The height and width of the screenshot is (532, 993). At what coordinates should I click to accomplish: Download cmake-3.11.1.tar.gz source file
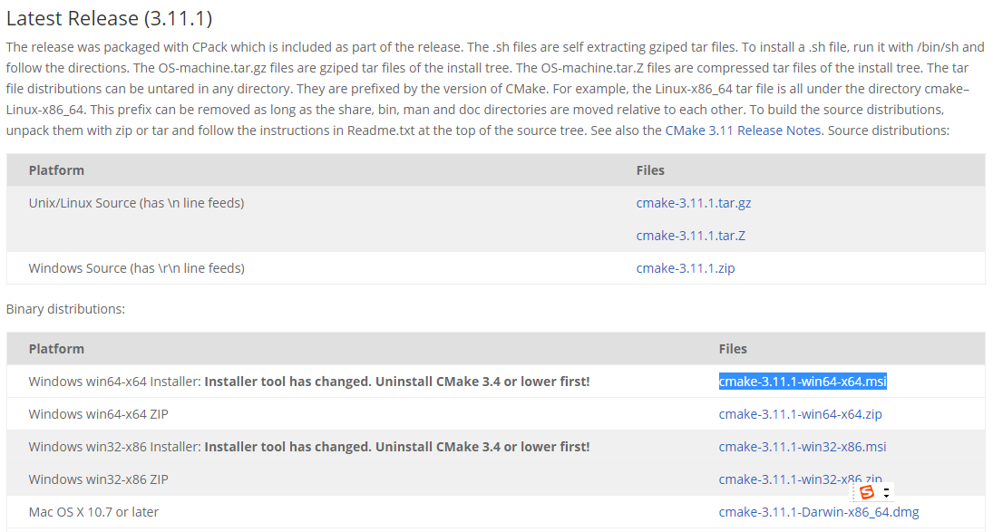click(x=694, y=203)
